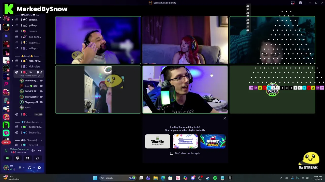Open the suggestions channel
325x182 pixels.
(28, 42)
